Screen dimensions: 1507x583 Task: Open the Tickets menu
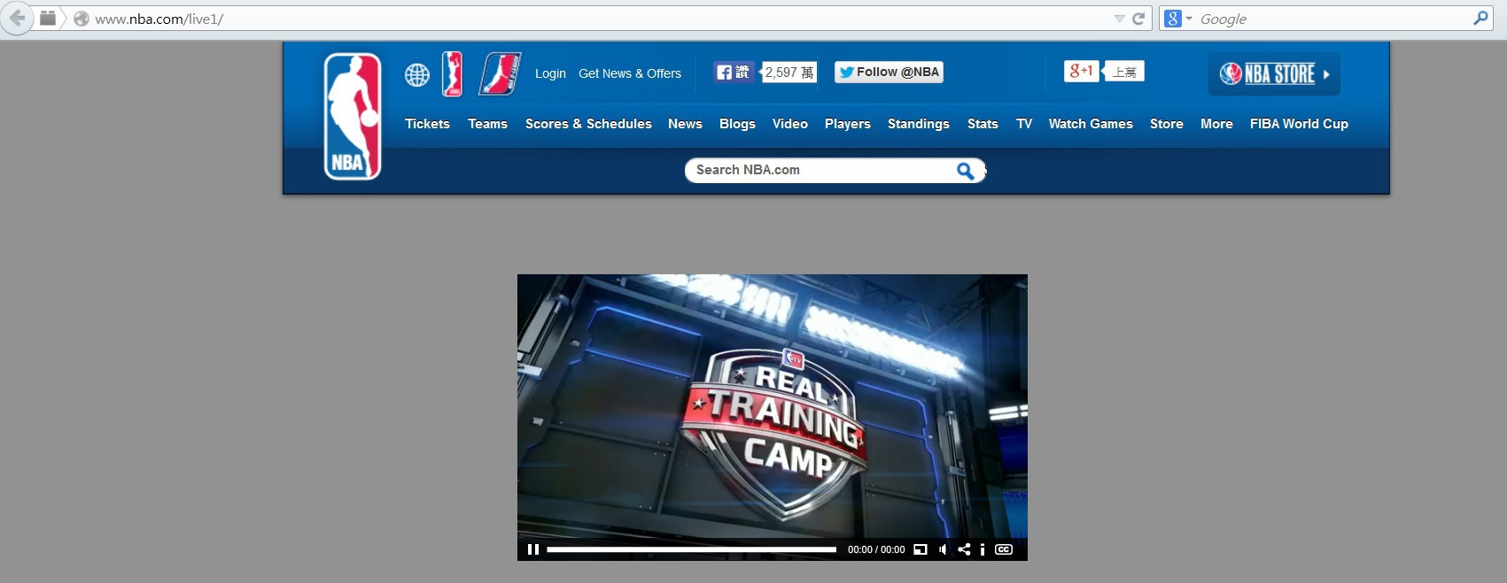[427, 124]
